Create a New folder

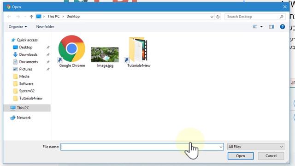tap(45, 27)
